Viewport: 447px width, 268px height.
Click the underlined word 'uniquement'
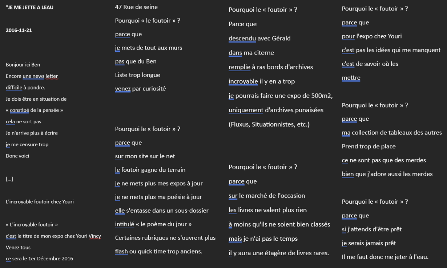point(246,110)
